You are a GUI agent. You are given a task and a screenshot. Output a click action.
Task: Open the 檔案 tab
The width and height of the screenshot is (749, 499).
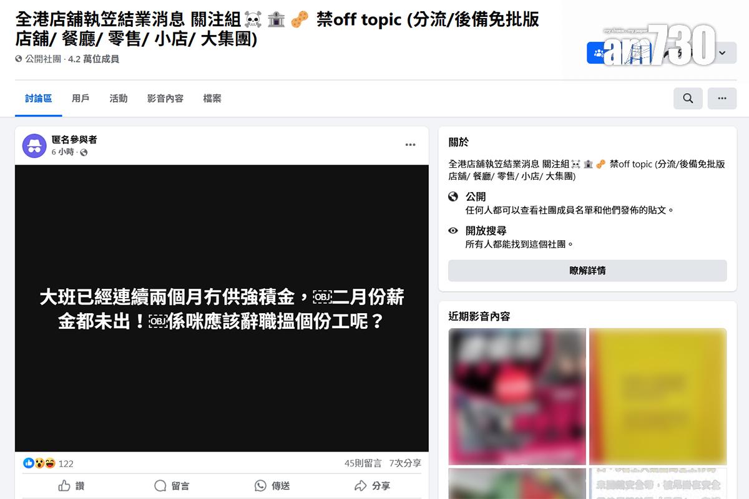point(212,99)
